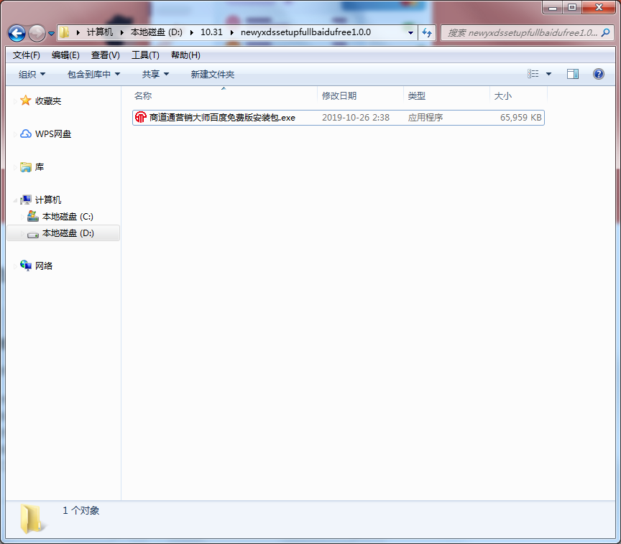Click the 1 个对象 status text

click(80, 511)
